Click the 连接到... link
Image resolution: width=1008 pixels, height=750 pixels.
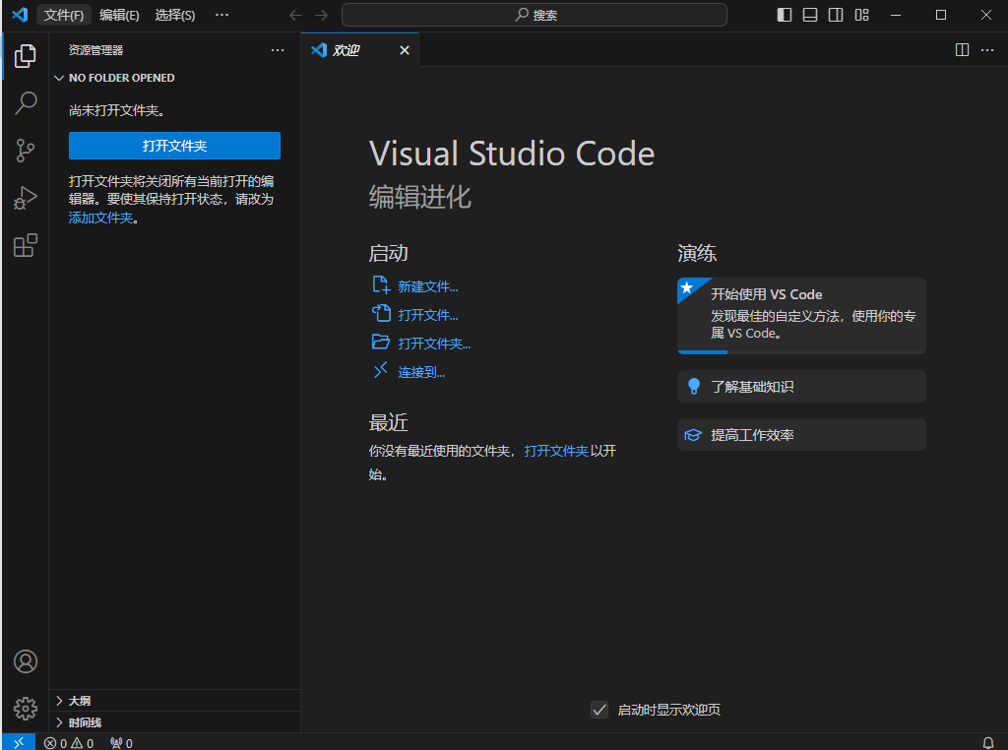tap(421, 372)
